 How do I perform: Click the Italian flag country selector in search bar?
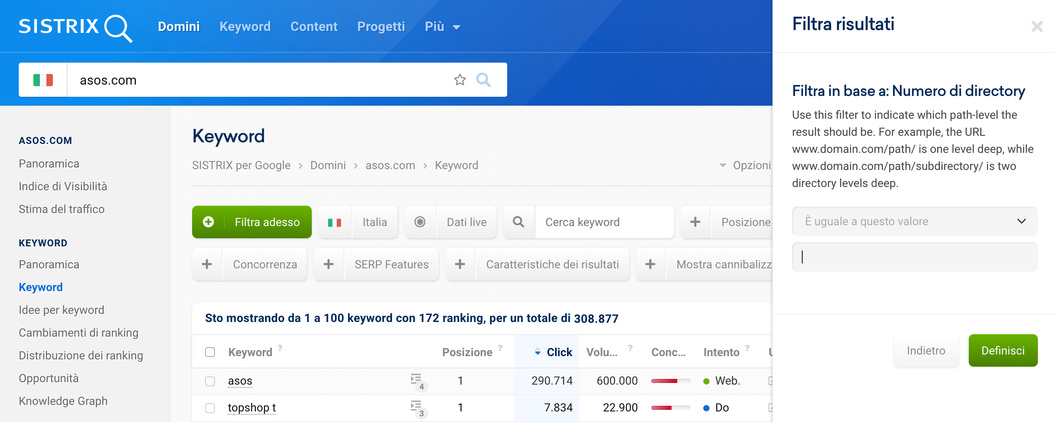click(x=43, y=80)
